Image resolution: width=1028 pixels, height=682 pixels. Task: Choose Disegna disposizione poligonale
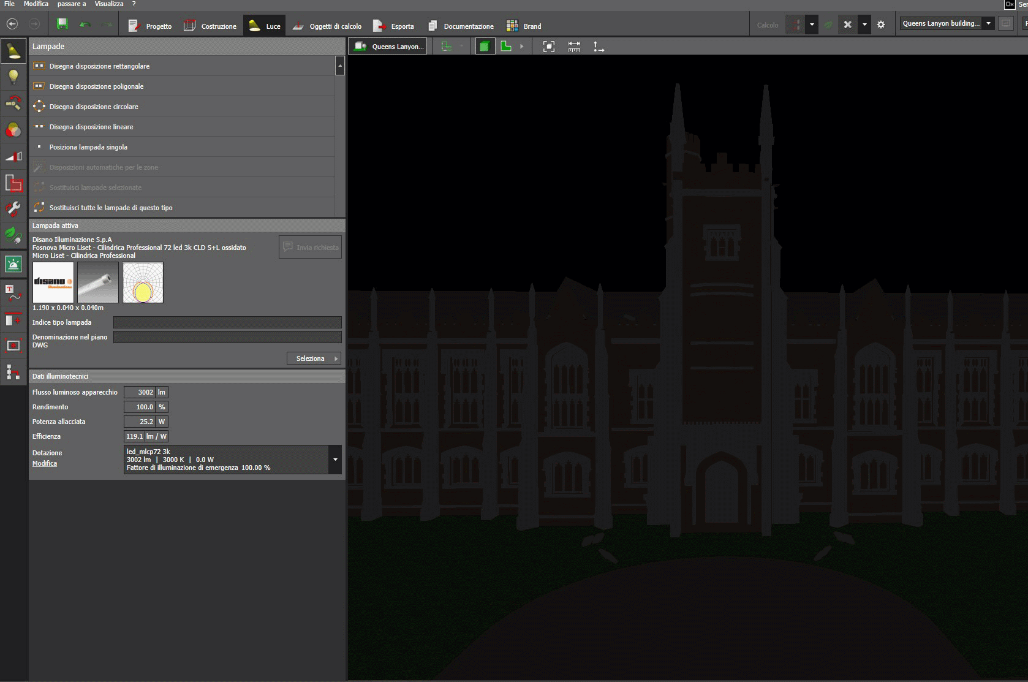click(x=182, y=86)
